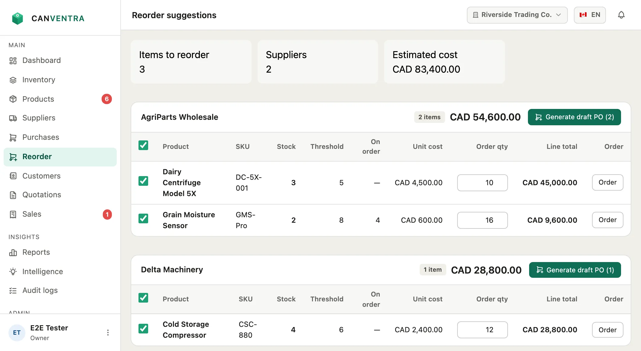
Task: Click the Suppliers truck icon
Action: [x=13, y=118]
